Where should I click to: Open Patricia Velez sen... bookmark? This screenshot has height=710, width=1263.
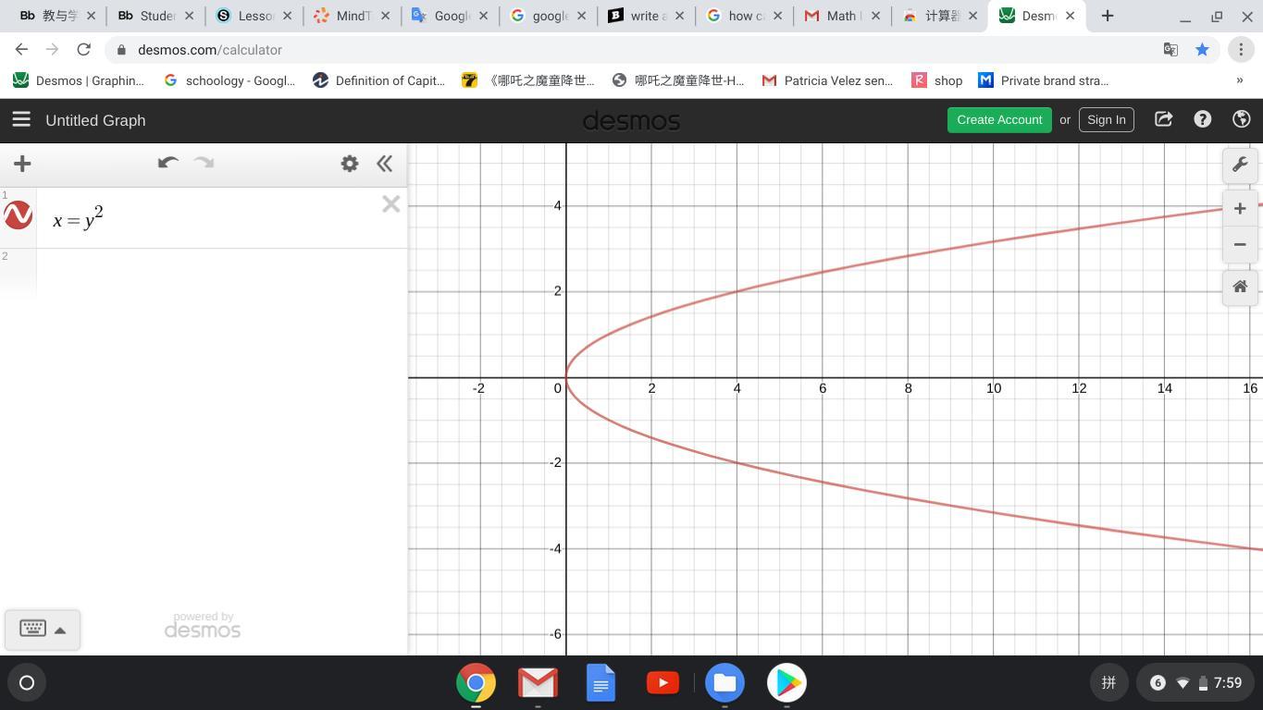coord(827,80)
